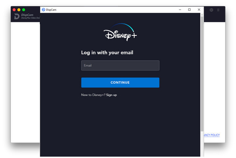Screen dimensions: 236x158
Task: Click the DispCam icon in login title bar
Action: [x=43, y=10]
